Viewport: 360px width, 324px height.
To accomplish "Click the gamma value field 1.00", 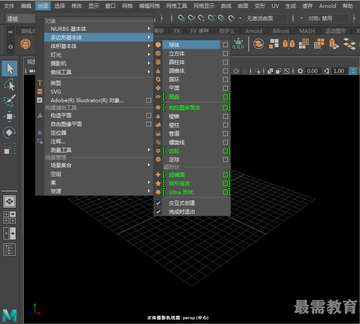I will point(339,71).
